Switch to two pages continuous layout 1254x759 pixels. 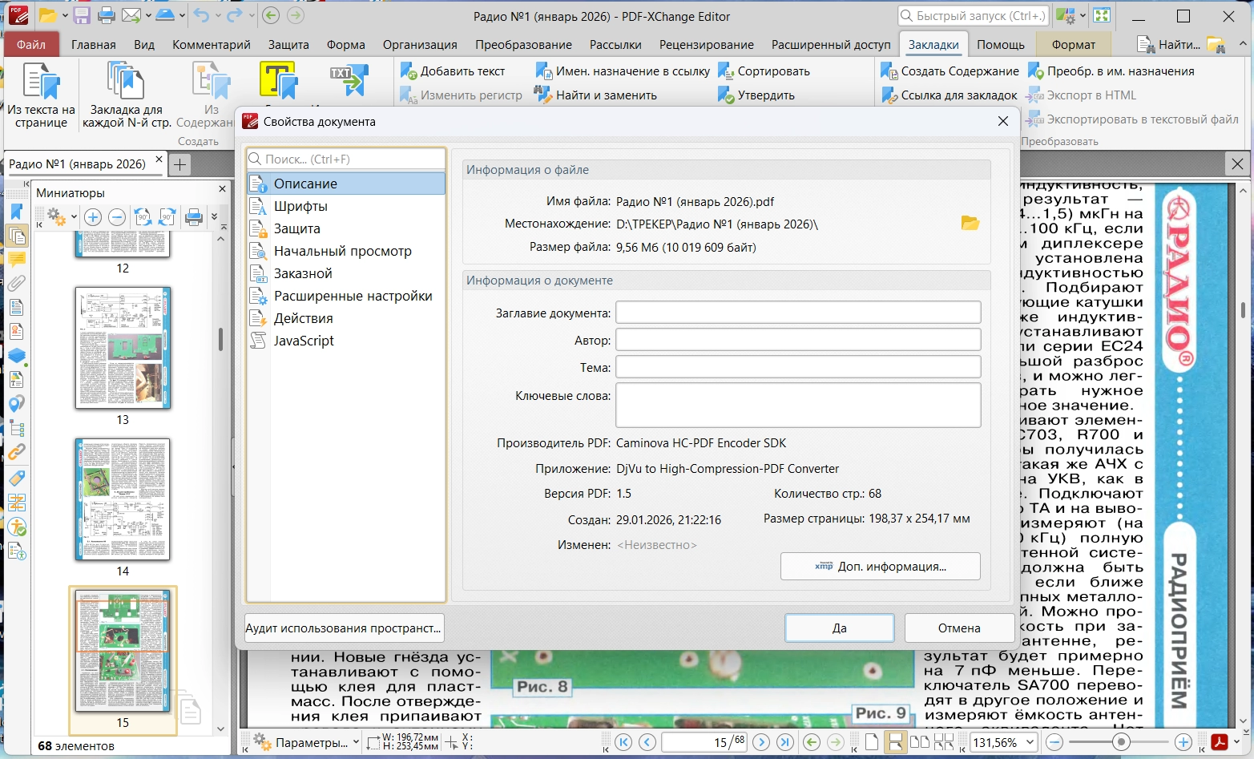tap(944, 742)
